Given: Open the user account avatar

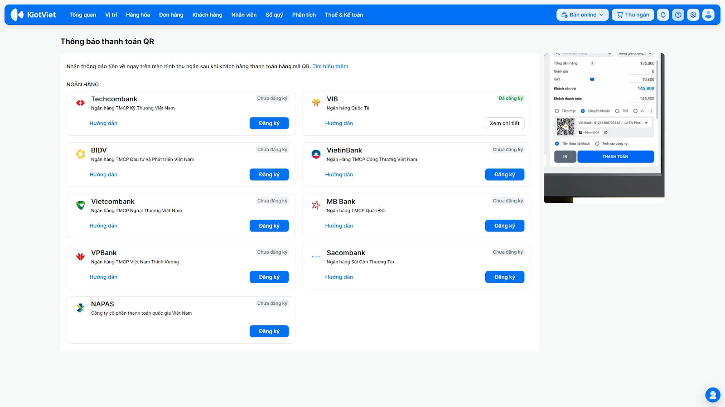Looking at the screenshot, I should pos(708,15).
